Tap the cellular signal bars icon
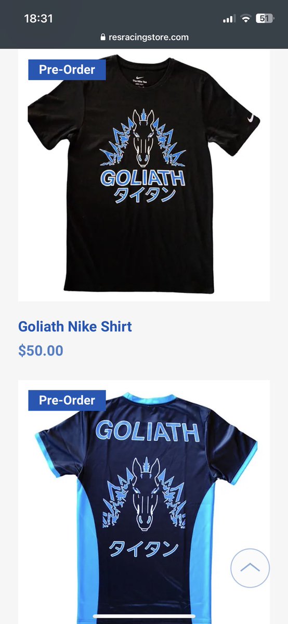Image resolution: width=288 pixels, height=624 pixels. pos(229,18)
